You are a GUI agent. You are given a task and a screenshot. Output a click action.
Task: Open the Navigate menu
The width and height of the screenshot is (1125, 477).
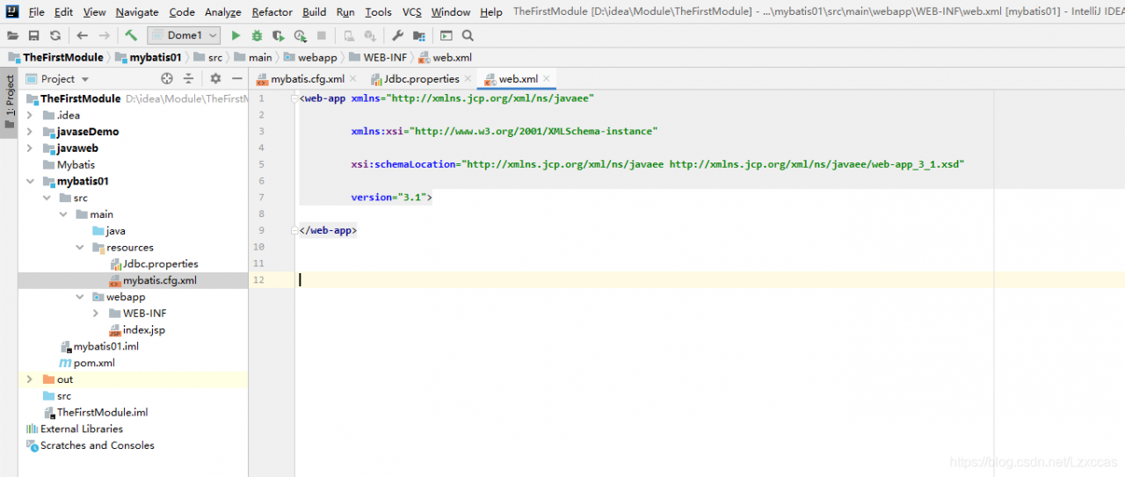click(x=137, y=12)
